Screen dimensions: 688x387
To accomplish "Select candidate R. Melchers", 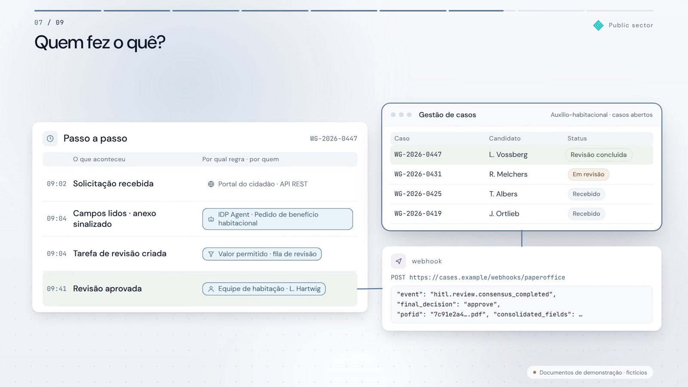I will (x=508, y=174).
